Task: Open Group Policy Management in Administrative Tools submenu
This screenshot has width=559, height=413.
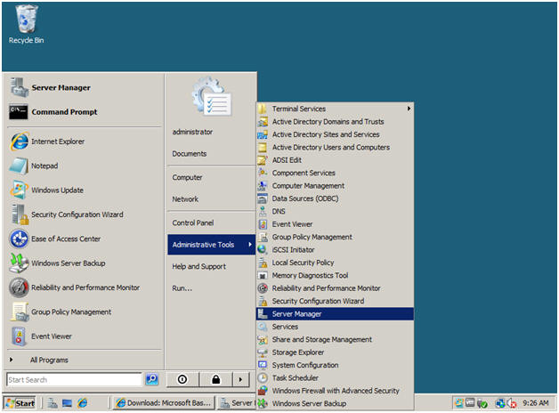Action: (x=335, y=238)
